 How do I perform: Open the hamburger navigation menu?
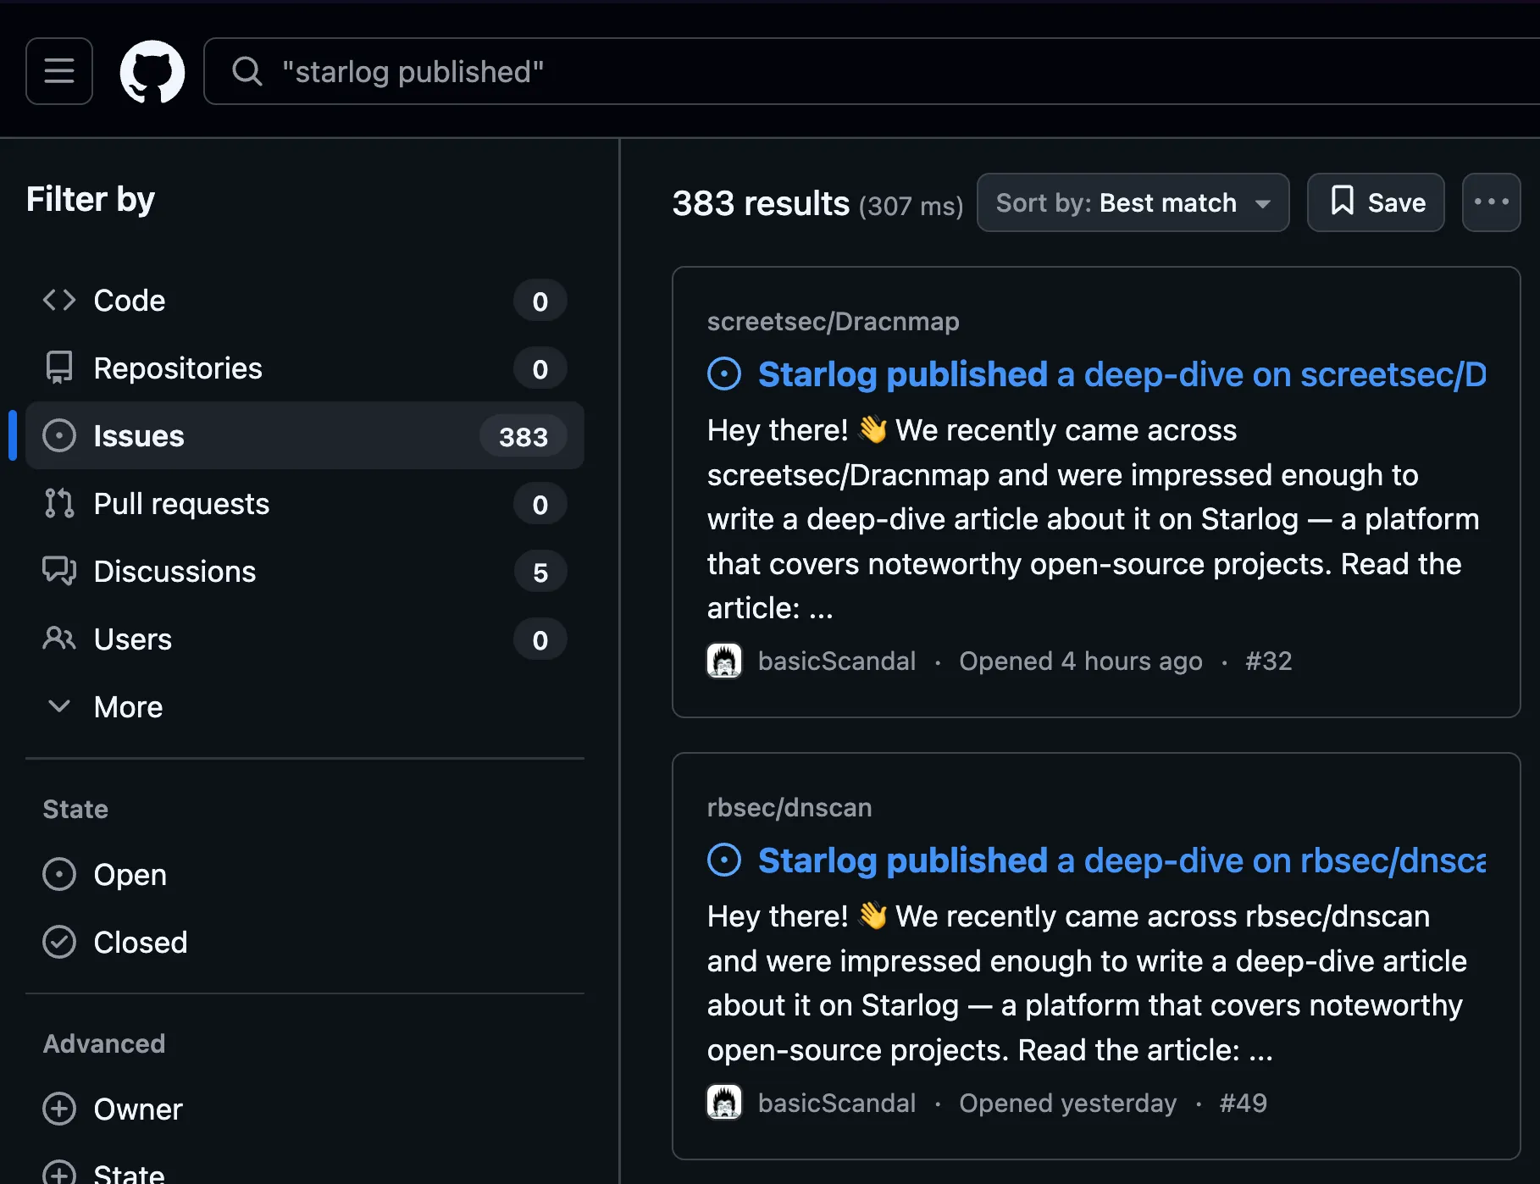pos(58,71)
